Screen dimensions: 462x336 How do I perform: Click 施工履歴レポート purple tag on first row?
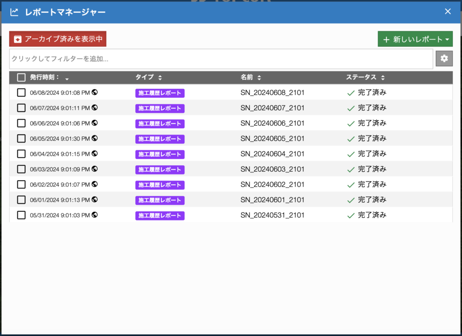pyautogui.click(x=160, y=93)
